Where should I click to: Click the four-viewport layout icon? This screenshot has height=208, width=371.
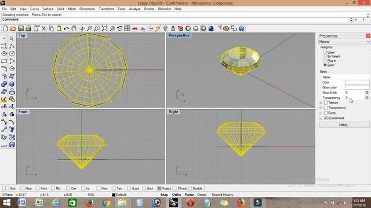128,28
